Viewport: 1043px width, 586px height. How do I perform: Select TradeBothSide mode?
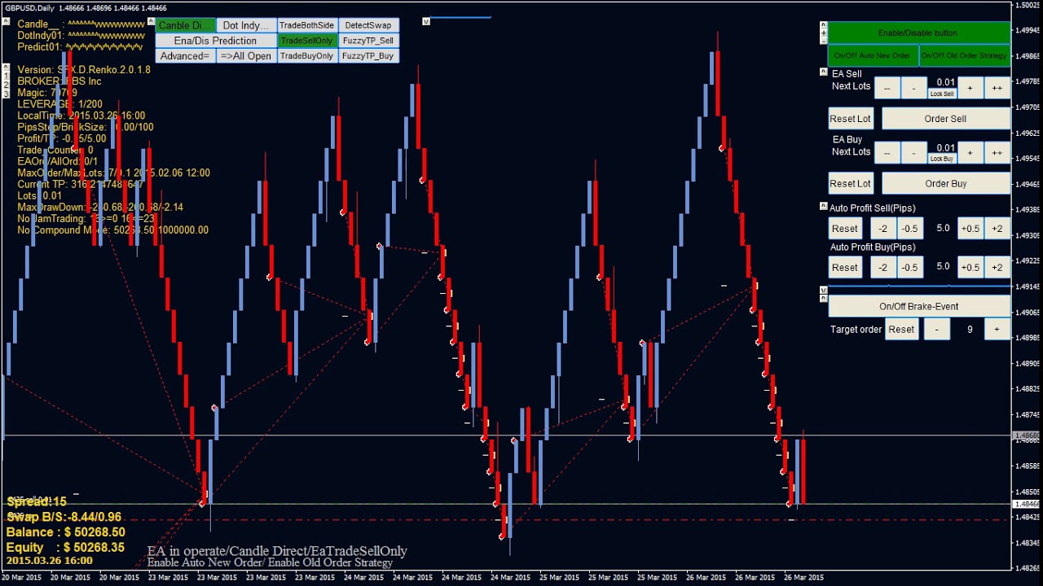[307, 26]
